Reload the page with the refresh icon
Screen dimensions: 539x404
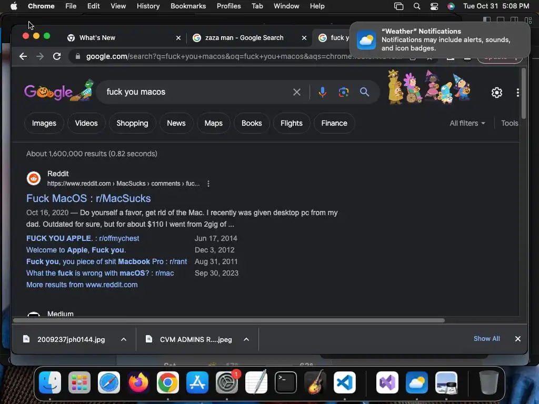pos(57,56)
